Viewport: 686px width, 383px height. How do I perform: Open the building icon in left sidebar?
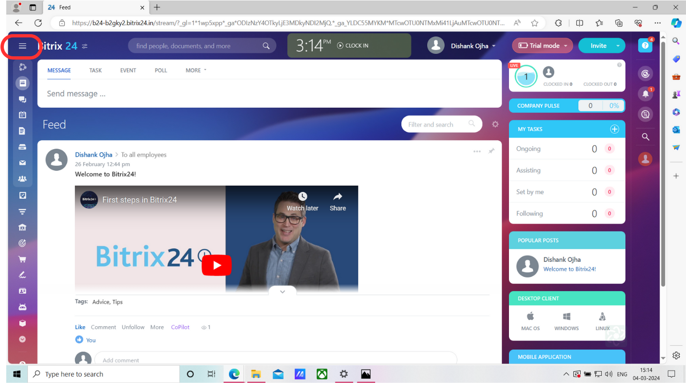click(x=22, y=227)
